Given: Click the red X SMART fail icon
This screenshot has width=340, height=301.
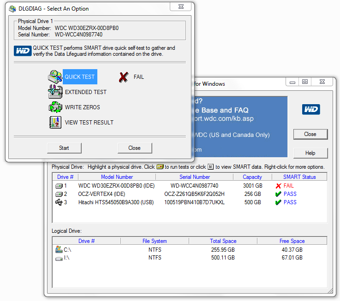Looking at the screenshot, I should (x=279, y=186).
